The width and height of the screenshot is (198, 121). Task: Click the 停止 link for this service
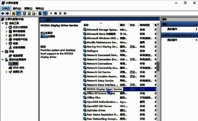coord(43,33)
